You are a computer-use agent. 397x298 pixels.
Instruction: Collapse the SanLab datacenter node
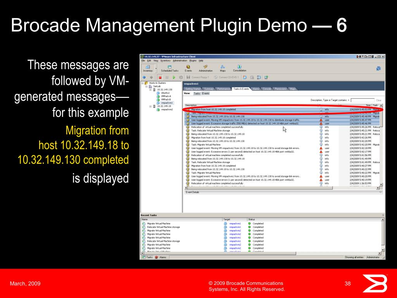pos(146,87)
